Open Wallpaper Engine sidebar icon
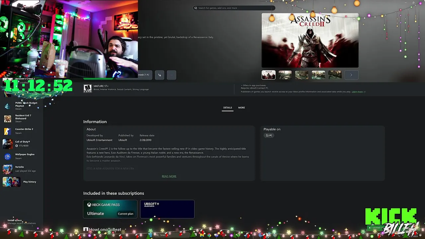Viewport: 425px width, 239px height. click(7, 156)
